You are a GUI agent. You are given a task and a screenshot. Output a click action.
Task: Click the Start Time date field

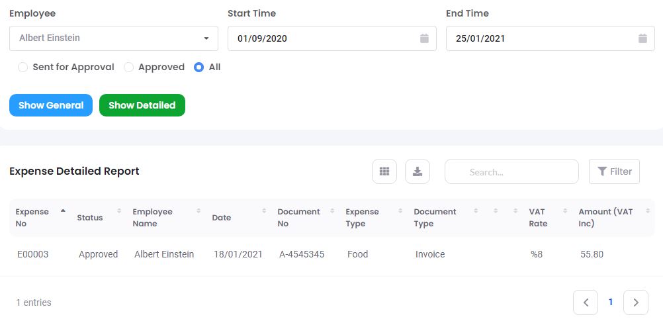324,38
